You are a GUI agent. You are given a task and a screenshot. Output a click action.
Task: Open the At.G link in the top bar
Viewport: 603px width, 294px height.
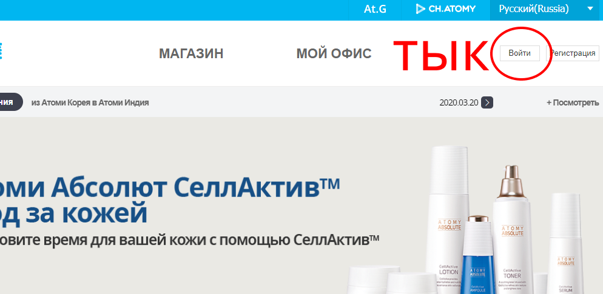[375, 9]
